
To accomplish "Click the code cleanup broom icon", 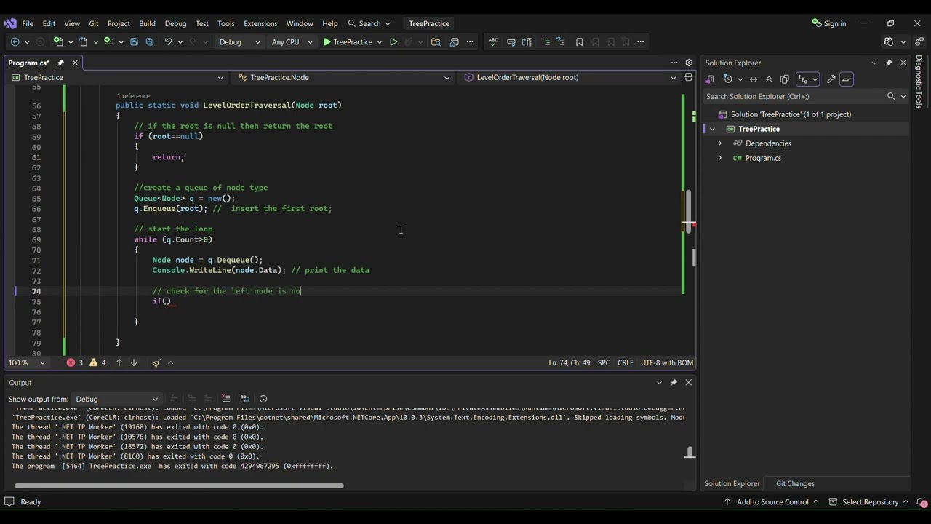I will tap(156, 362).
